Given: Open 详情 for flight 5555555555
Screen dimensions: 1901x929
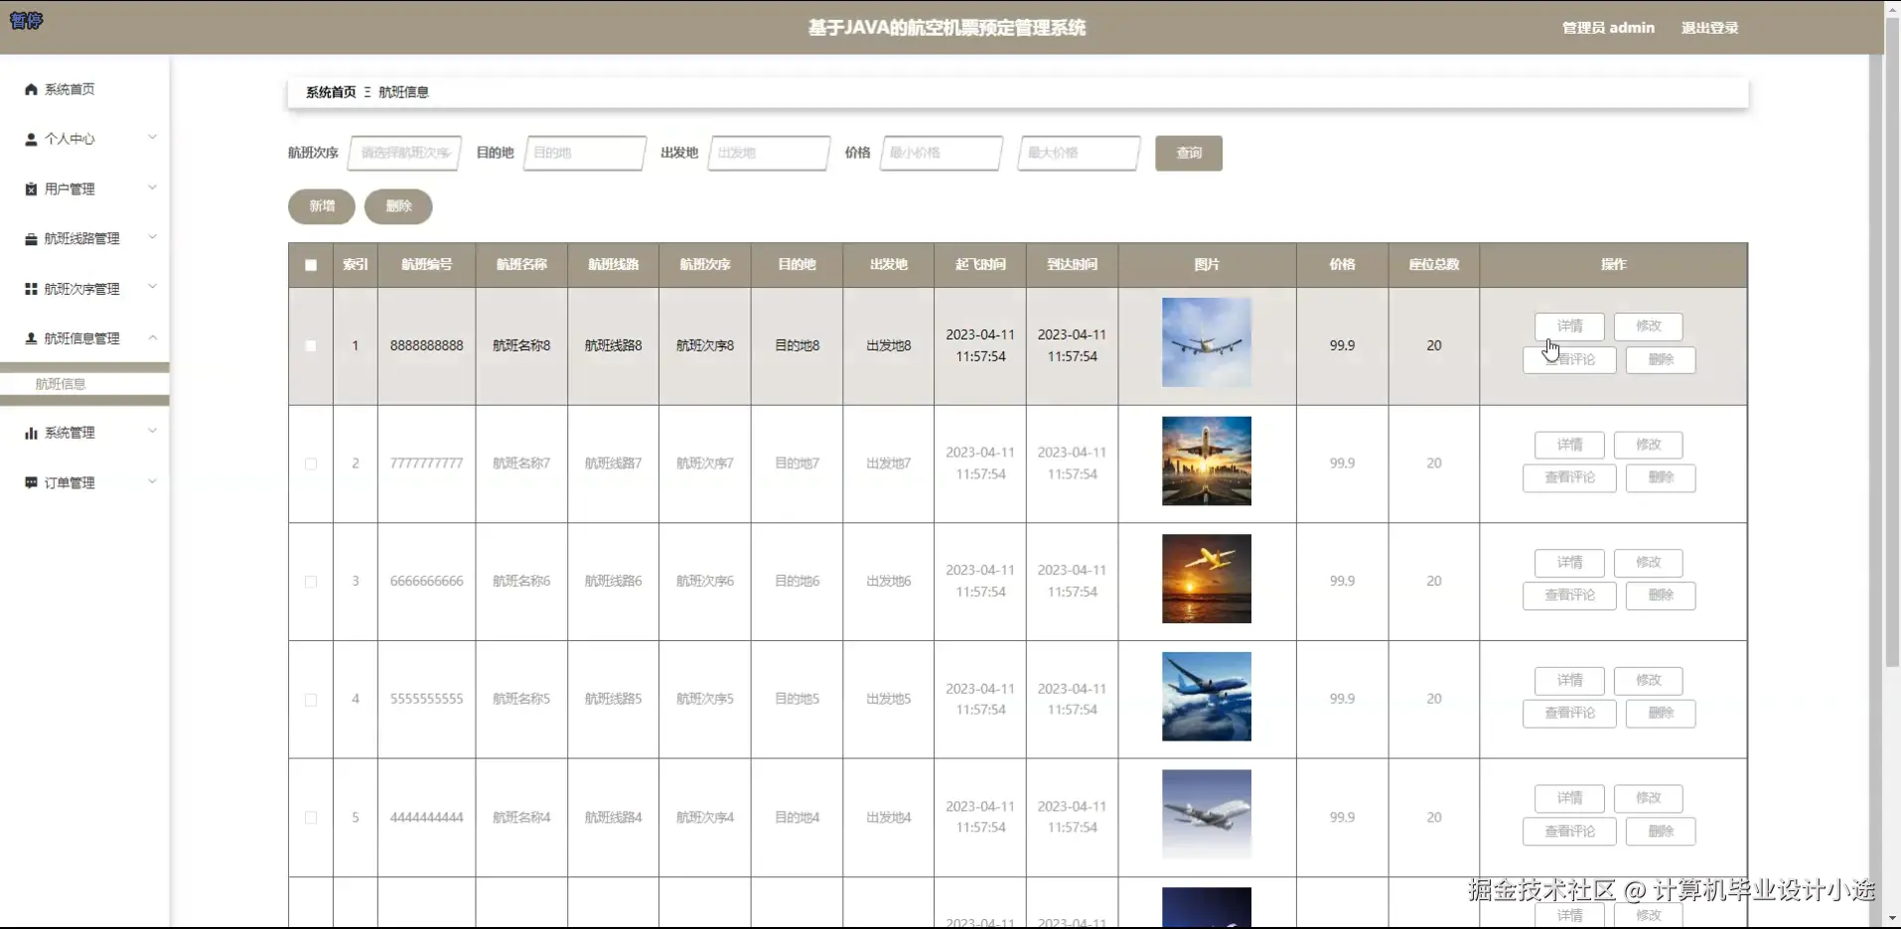Looking at the screenshot, I should point(1569,681).
